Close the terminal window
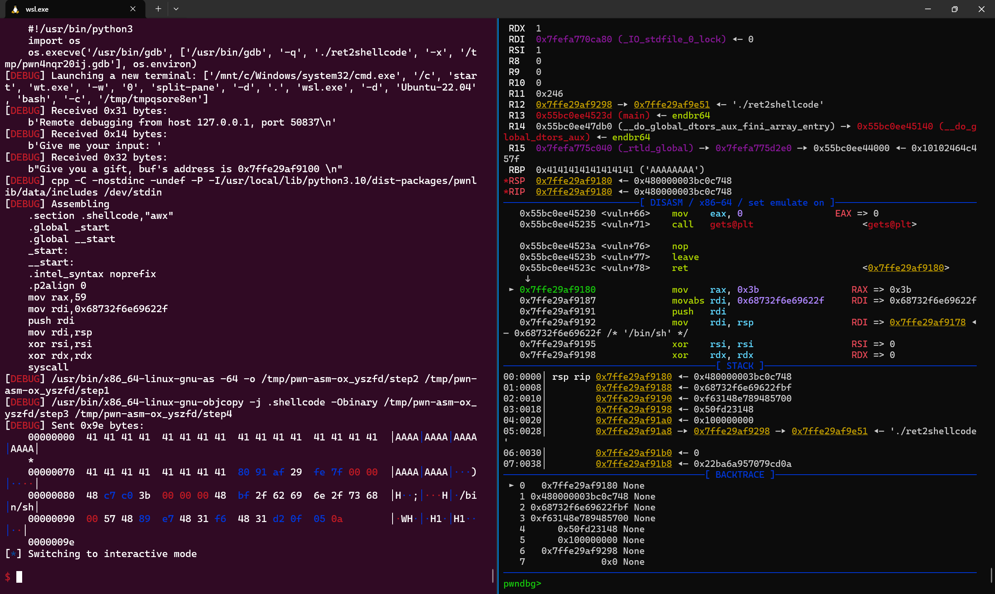 [x=981, y=9]
